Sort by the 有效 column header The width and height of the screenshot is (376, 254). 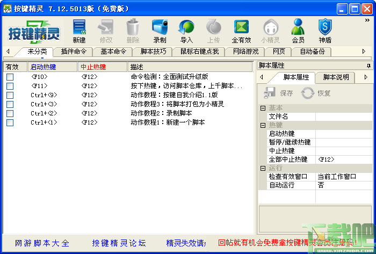15,67
